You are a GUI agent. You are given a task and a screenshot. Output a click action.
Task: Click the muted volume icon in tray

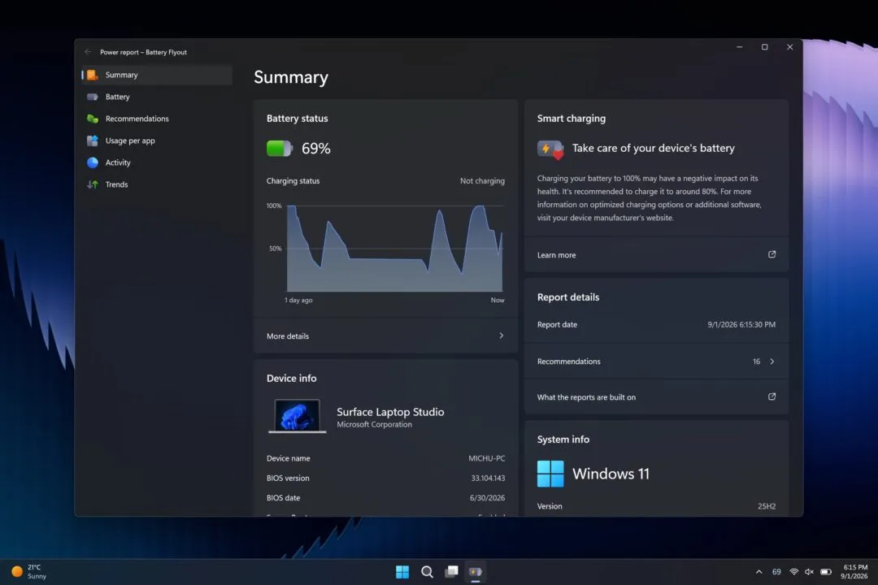[x=809, y=571]
